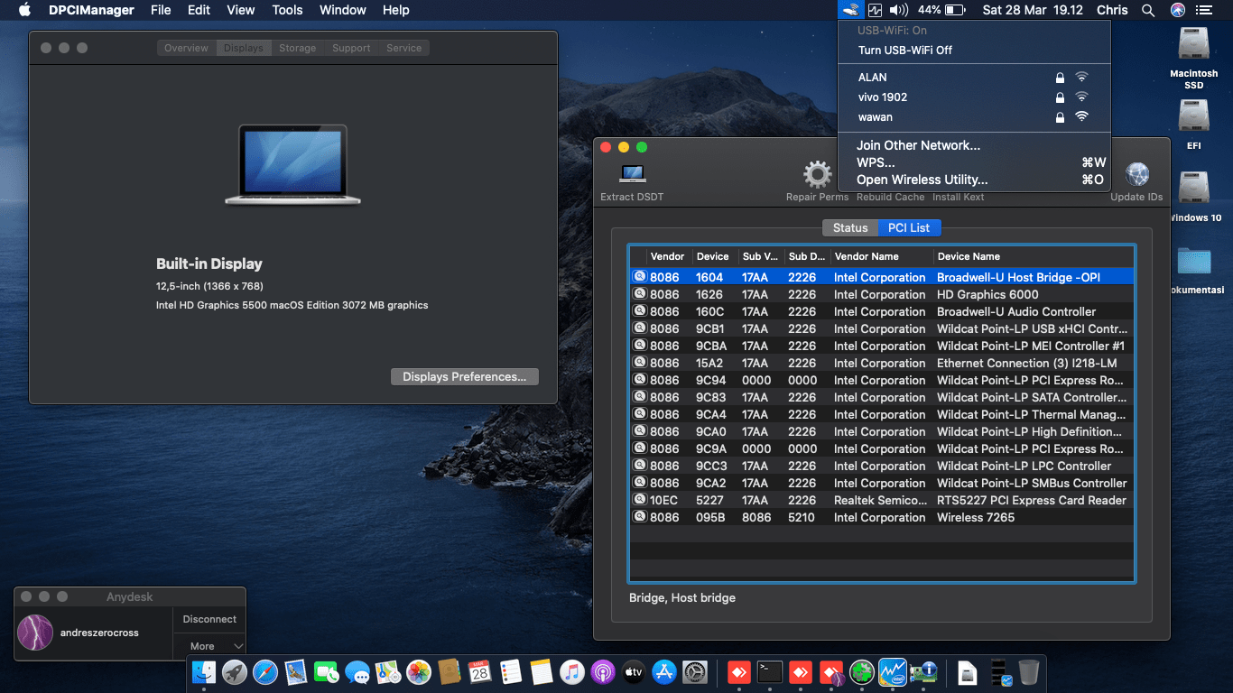This screenshot has width=1233, height=693.
Task: Click the USB-WiFi status menu bar icon
Action: tap(849, 10)
